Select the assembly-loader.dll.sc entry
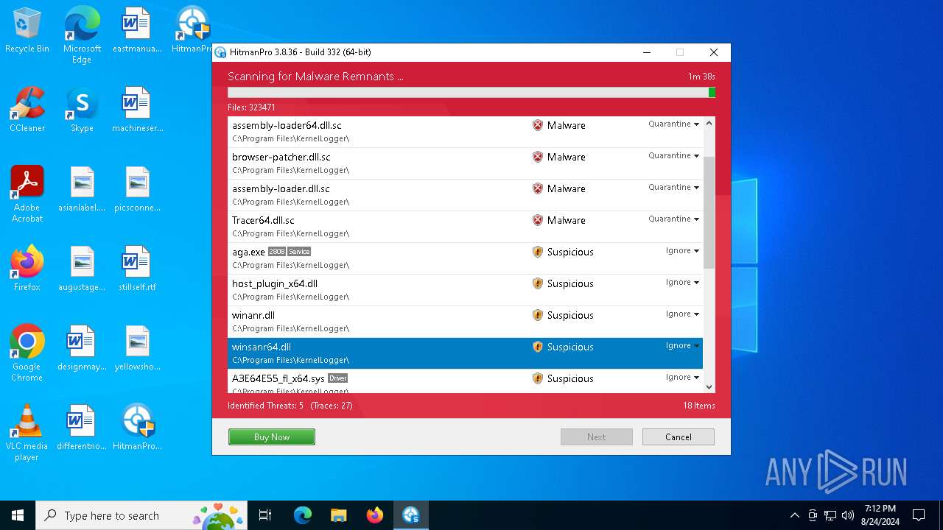Image resolution: width=943 pixels, height=530 pixels. 466,195
